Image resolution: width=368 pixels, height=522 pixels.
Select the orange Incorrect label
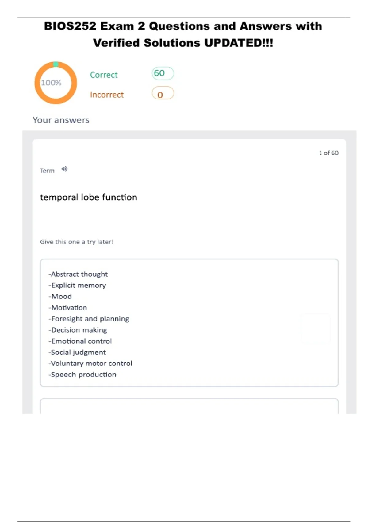coord(107,95)
